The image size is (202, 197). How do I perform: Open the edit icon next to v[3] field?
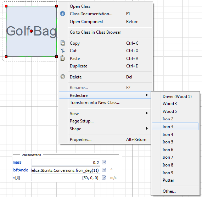[x=104, y=177]
